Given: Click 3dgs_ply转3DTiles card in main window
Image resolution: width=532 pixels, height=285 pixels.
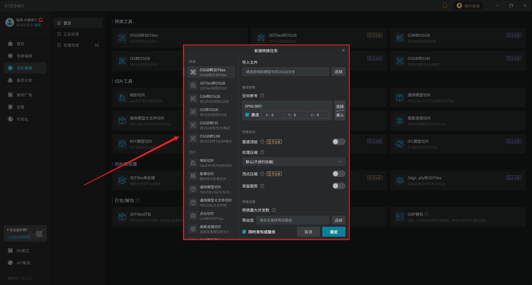Looking at the screenshot, I should [x=458, y=180].
